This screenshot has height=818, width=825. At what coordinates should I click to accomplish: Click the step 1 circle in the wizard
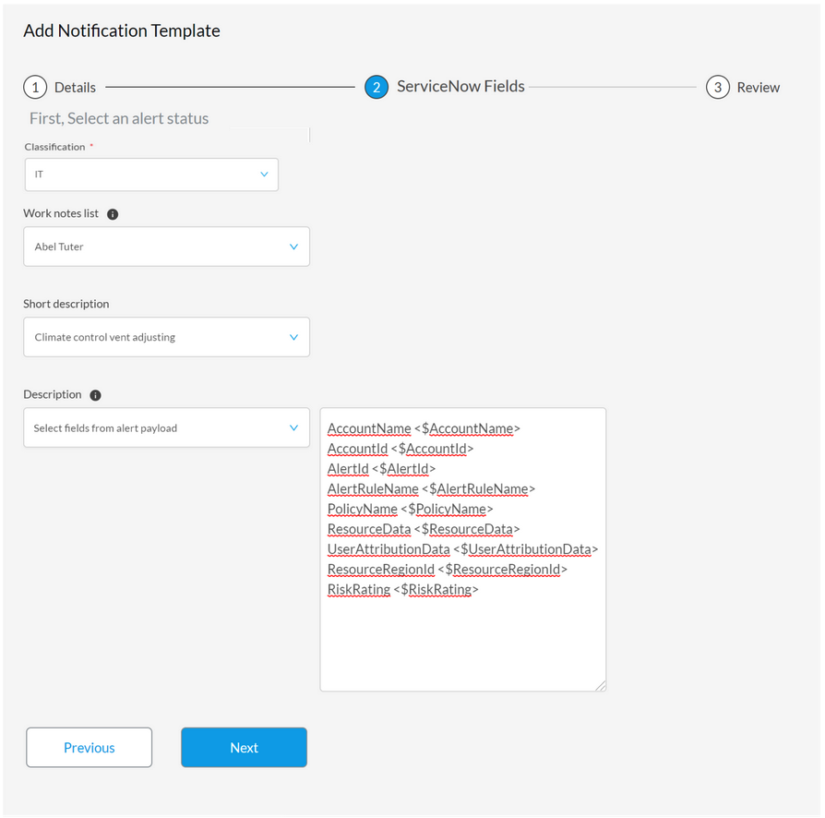click(33, 87)
